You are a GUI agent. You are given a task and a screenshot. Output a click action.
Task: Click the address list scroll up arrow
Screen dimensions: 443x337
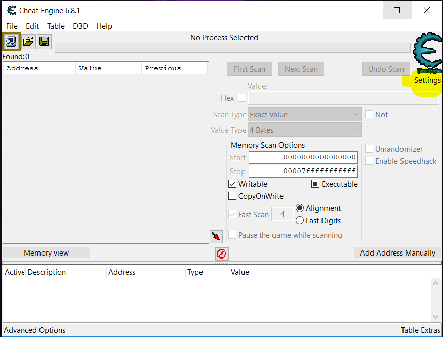coord(435,283)
